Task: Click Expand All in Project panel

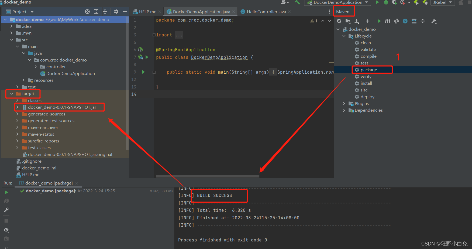Action: [96, 12]
